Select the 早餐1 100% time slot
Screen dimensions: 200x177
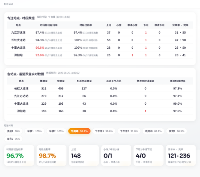tap(34, 131)
